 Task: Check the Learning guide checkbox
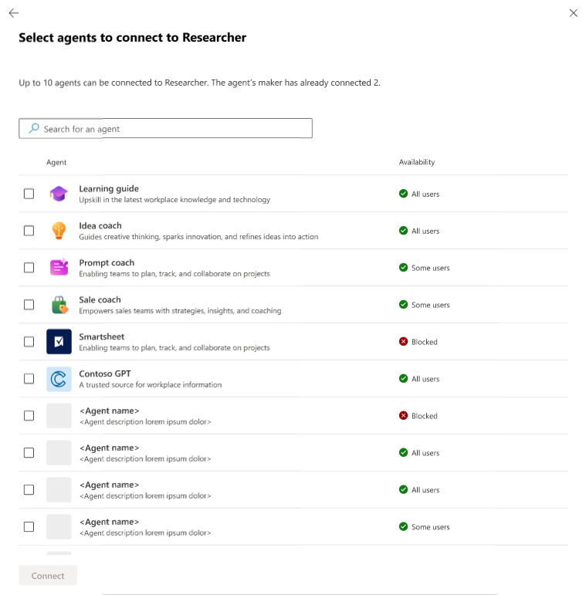point(29,194)
